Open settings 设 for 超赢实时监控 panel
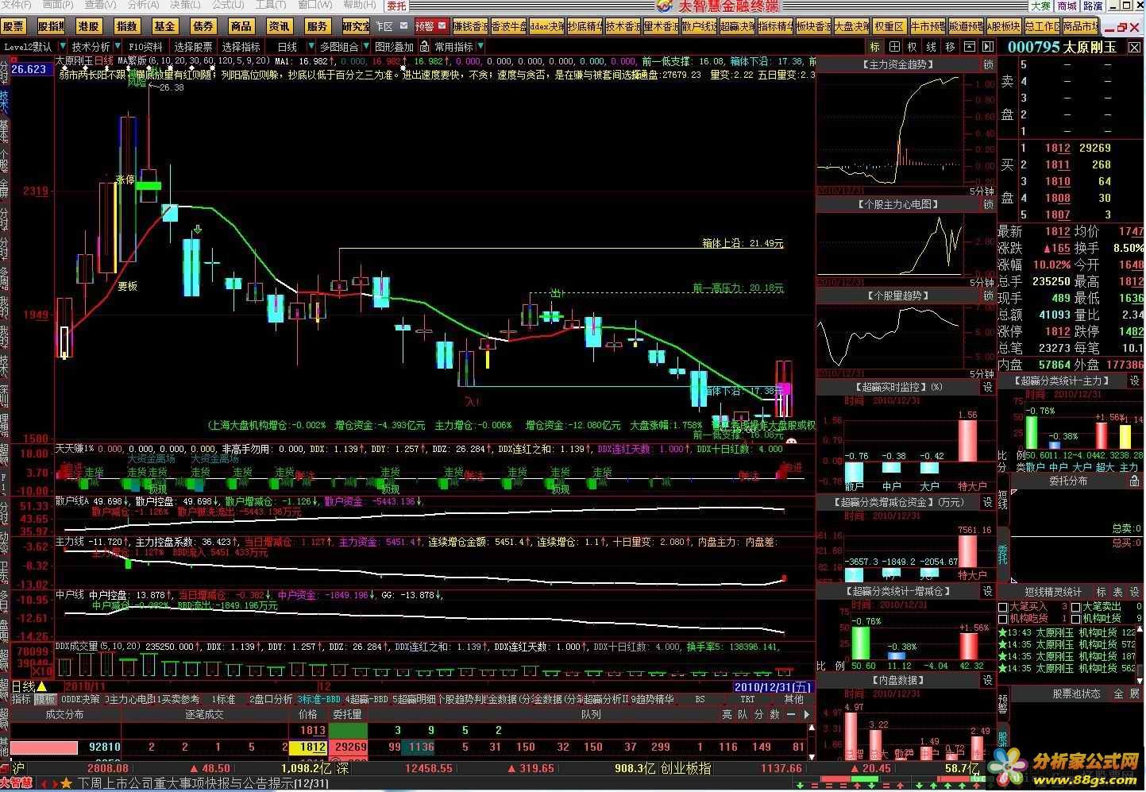 pos(988,387)
